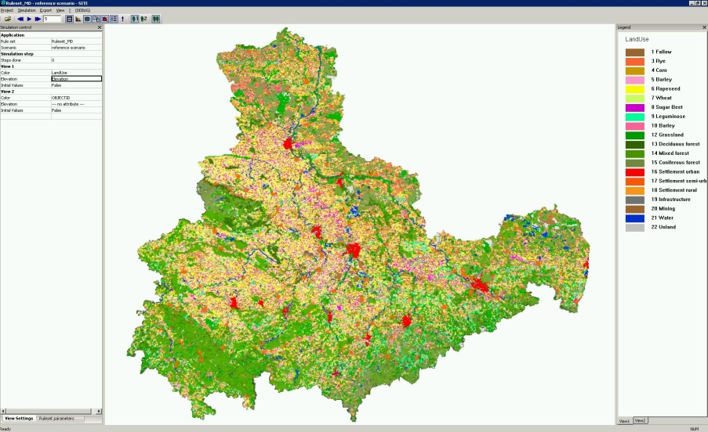
Task: Select the View2 legend tab
Action: [x=641, y=420]
